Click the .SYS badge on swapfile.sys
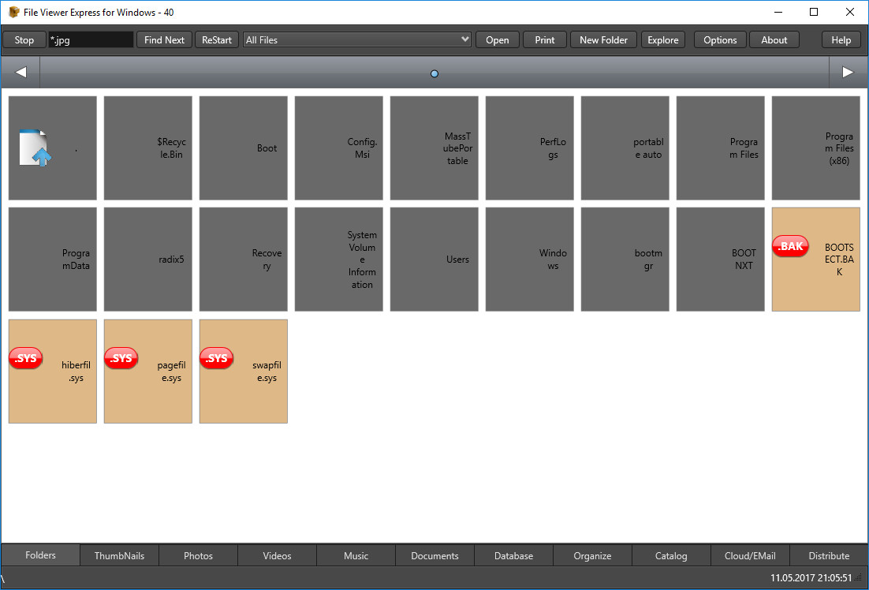 click(217, 359)
